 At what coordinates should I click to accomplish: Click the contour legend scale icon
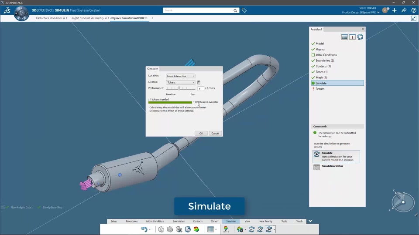click(x=226, y=229)
